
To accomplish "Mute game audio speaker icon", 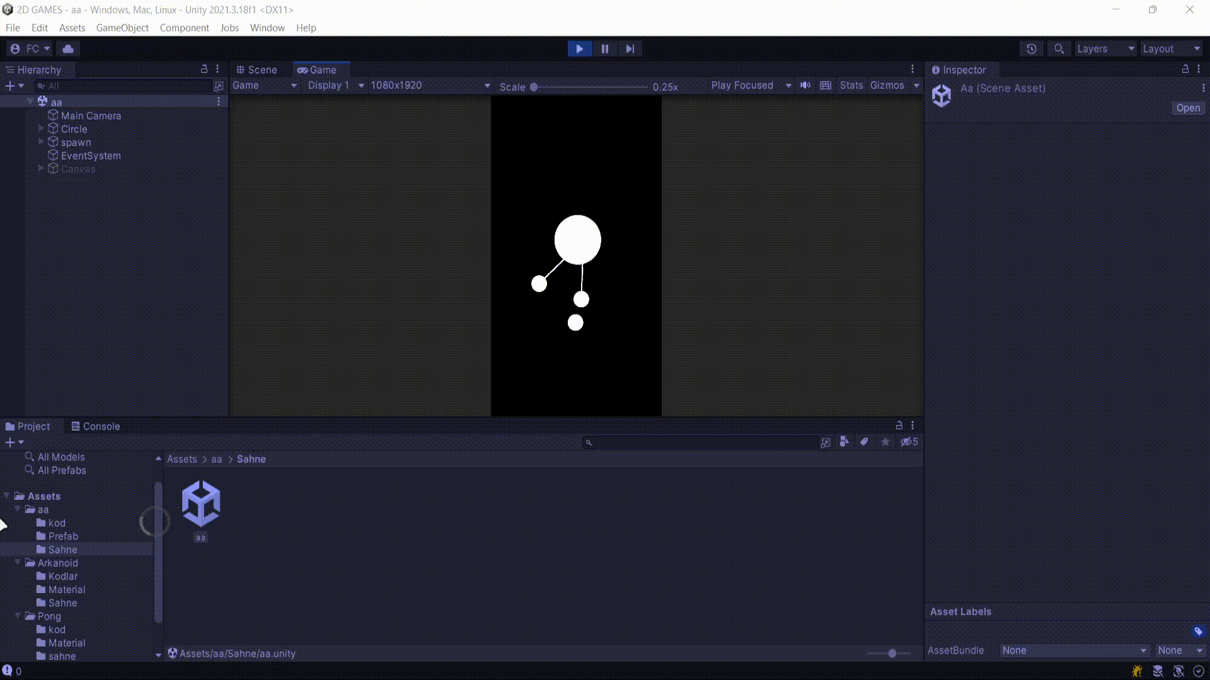I will click(x=805, y=86).
